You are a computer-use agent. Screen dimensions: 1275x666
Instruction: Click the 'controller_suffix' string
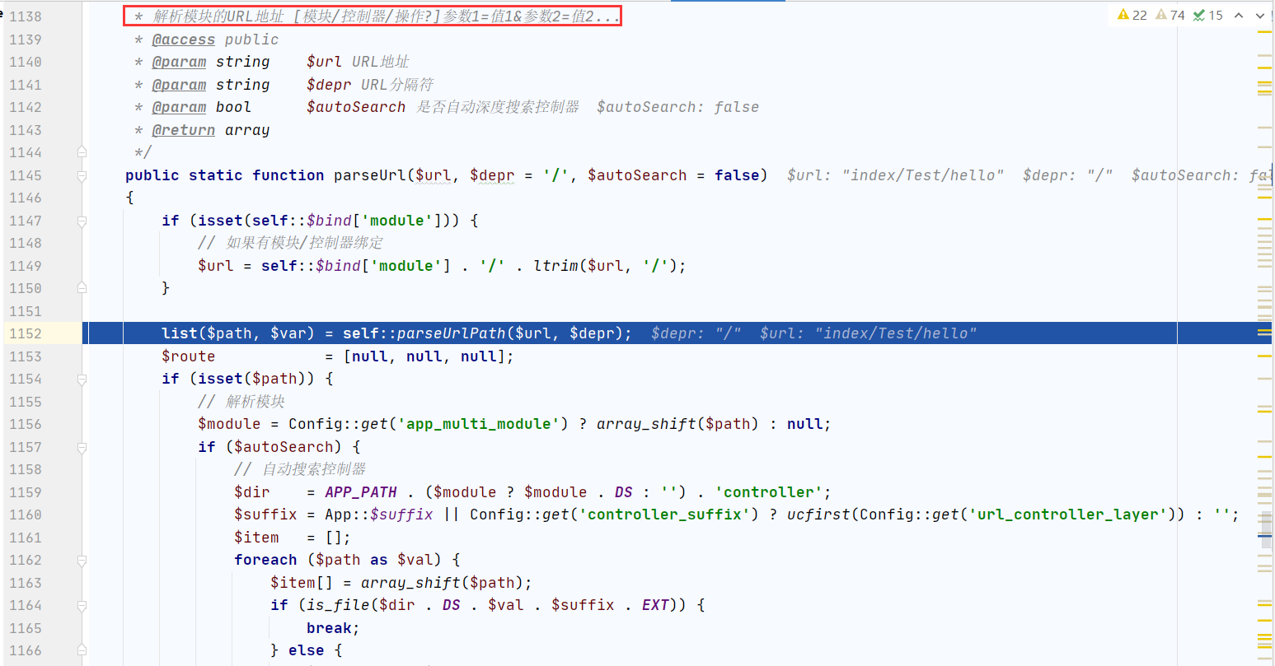[663, 515]
